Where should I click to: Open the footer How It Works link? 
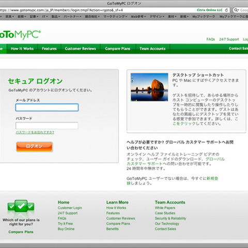coord(116,208)
